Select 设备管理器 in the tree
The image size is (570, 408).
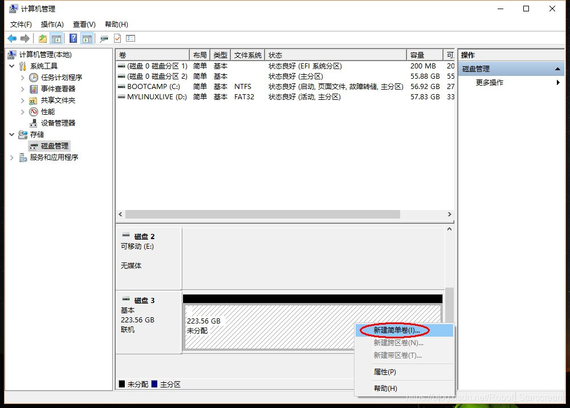(58, 123)
